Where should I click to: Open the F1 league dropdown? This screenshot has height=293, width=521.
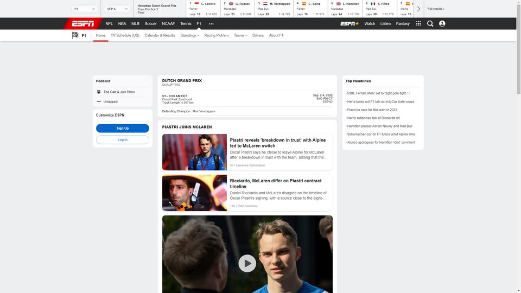pyautogui.click(x=85, y=9)
